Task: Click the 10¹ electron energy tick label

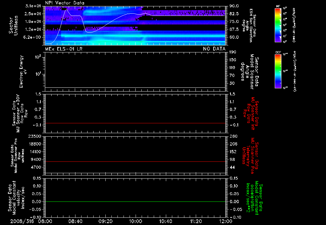Action: click(38, 74)
